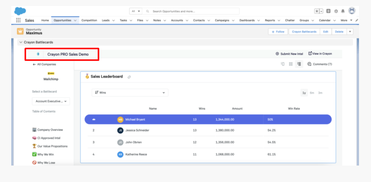Click the Crayon logo beside PRO Sales Demo
Viewport: 371px width, 182px height.
[38, 54]
